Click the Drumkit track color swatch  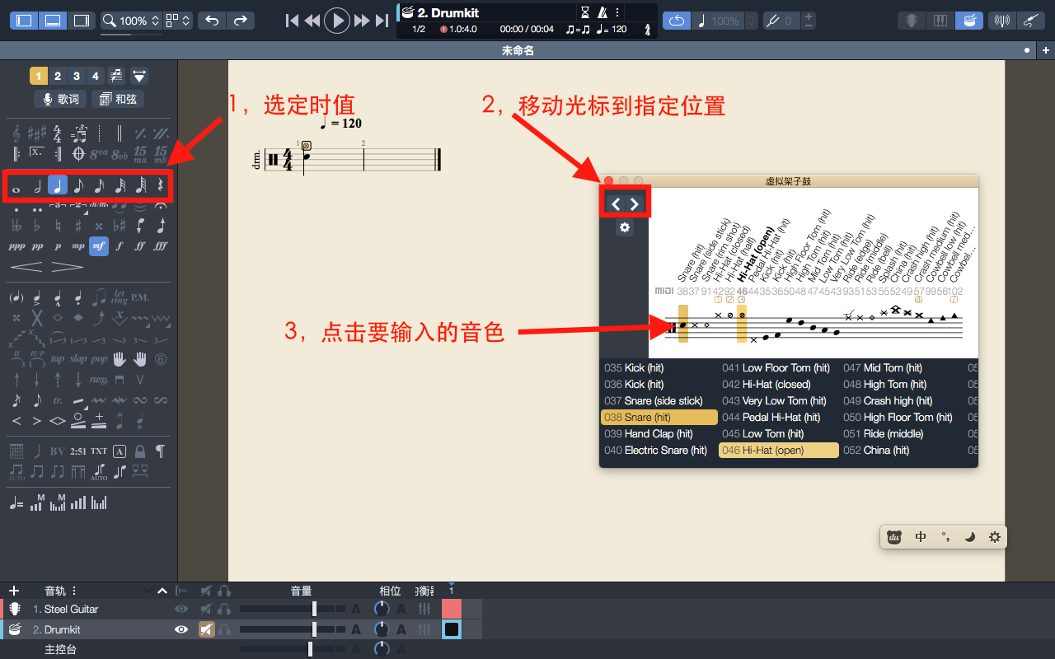(x=452, y=629)
